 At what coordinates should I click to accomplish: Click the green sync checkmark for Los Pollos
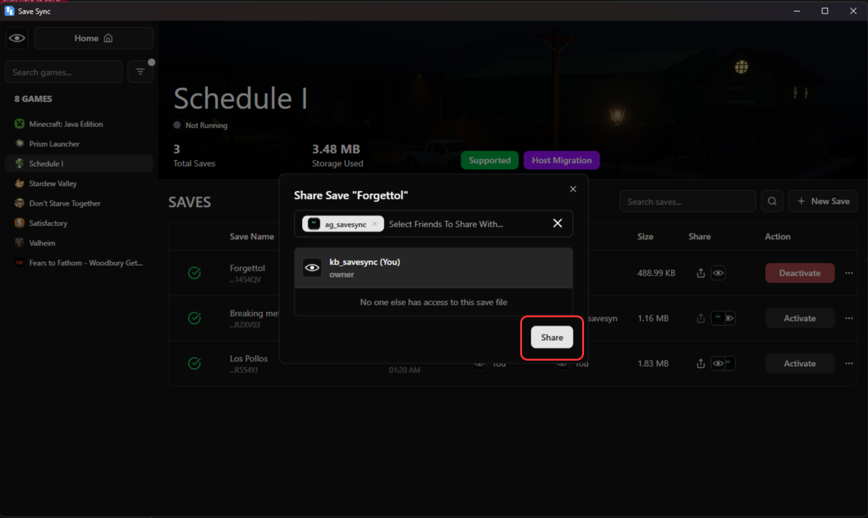[x=194, y=363]
